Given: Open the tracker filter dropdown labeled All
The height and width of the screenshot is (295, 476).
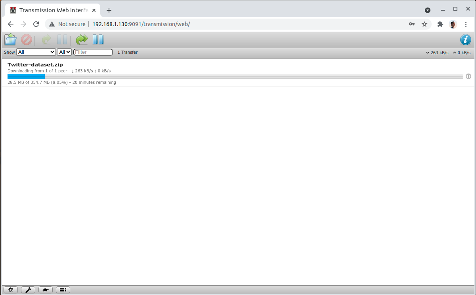Looking at the screenshot, I should [x=64, y=52].
